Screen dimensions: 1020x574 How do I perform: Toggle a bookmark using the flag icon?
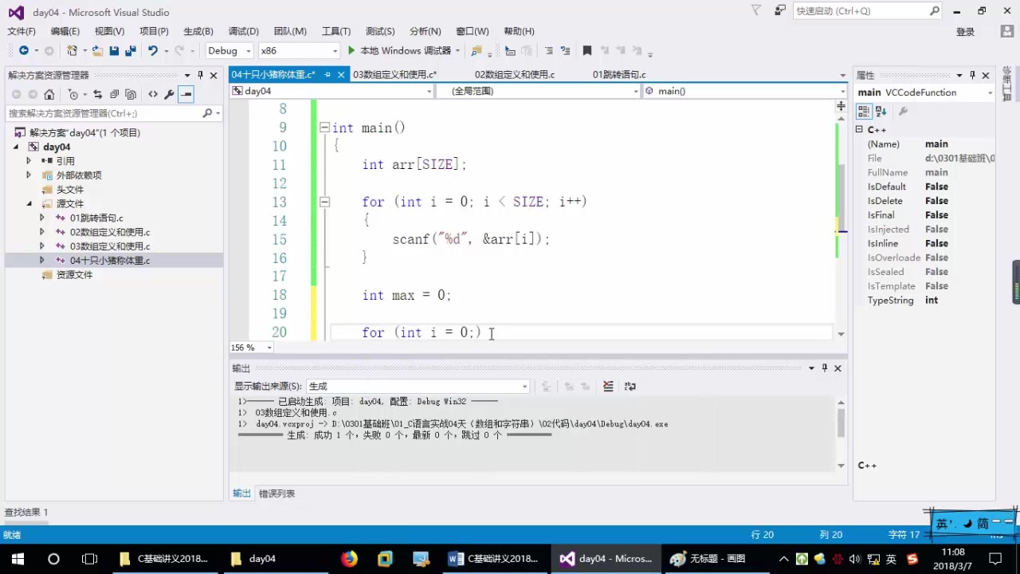587,50
